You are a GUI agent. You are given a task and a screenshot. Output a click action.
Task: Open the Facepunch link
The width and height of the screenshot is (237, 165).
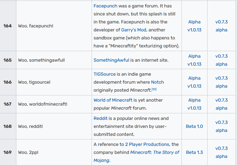coord(105,6)
